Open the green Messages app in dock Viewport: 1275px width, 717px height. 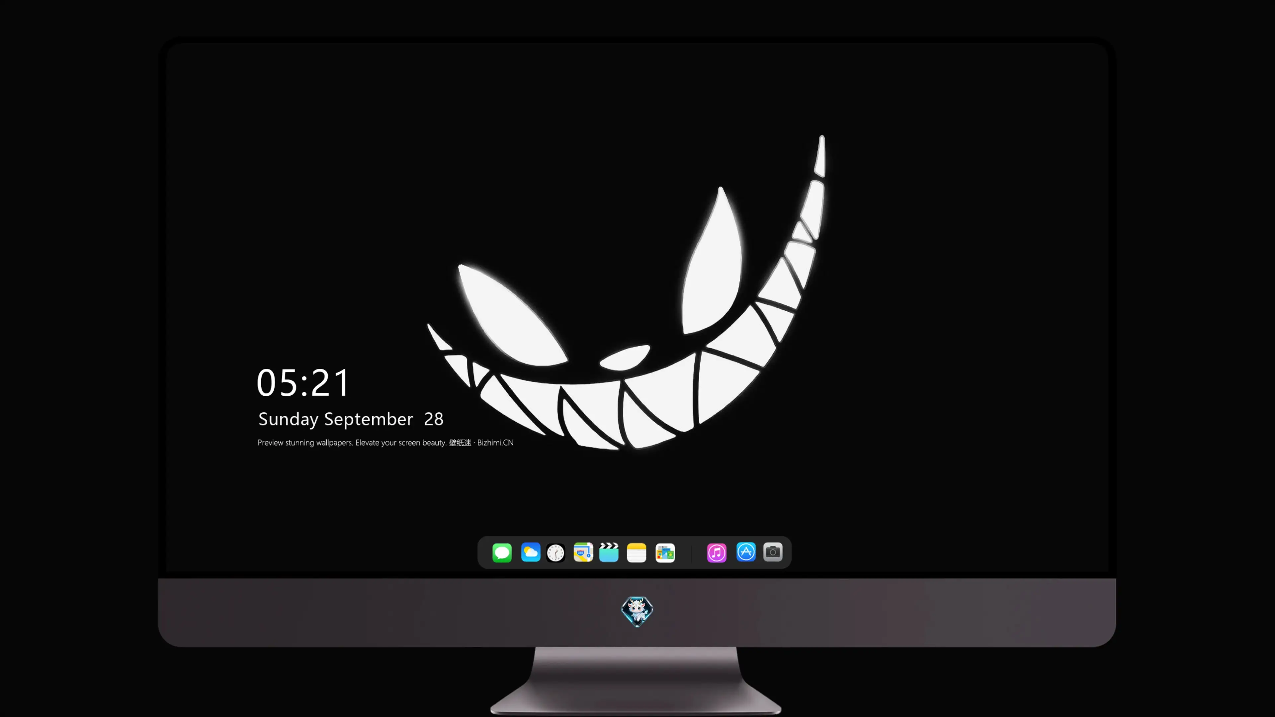coord(502,553)
